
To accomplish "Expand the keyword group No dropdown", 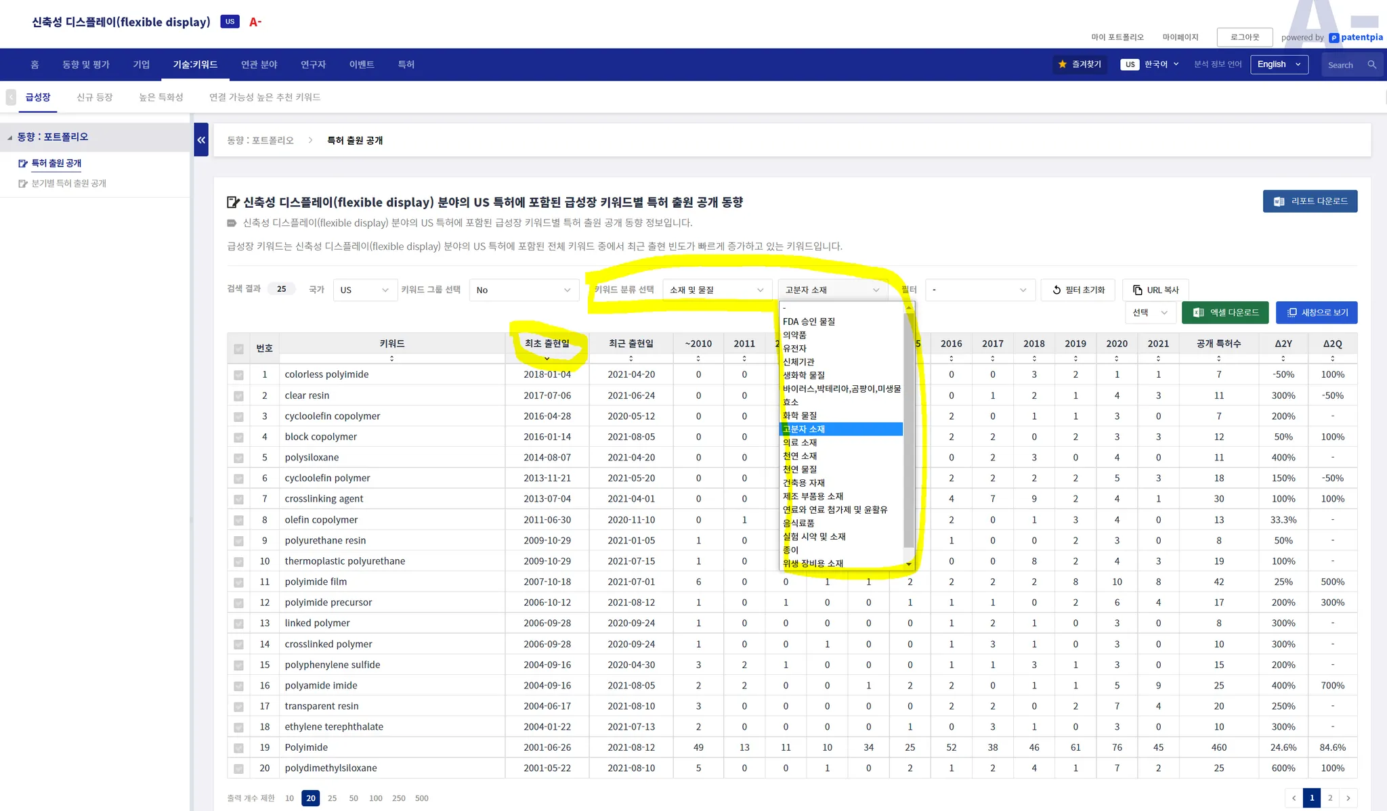I will coord(524,290).
